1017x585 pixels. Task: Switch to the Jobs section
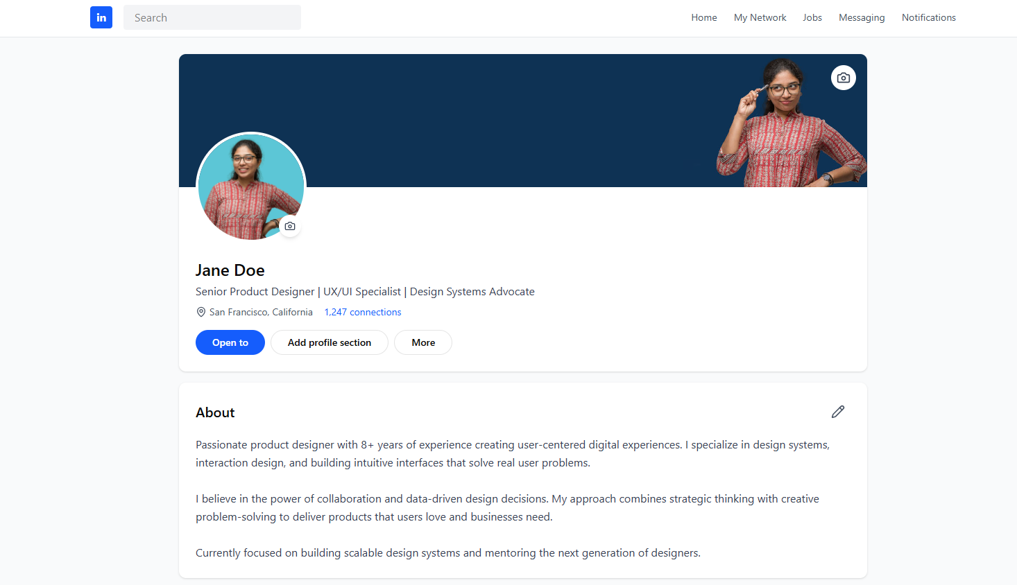pyautogui.click(x=812, y=17)
